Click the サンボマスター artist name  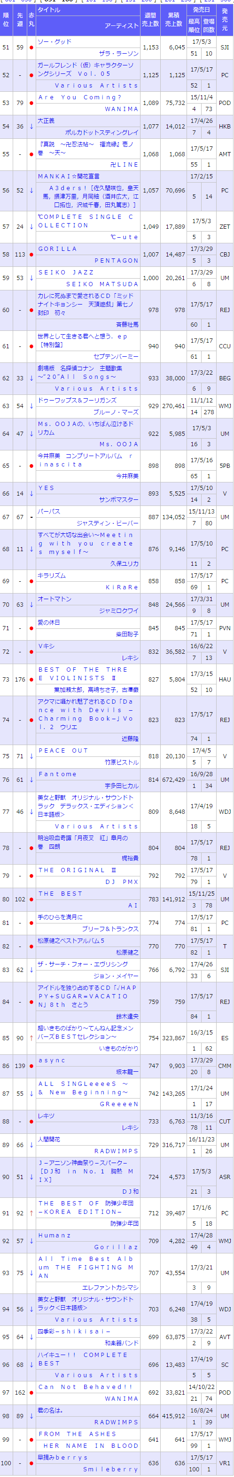[x=118, y=499]
